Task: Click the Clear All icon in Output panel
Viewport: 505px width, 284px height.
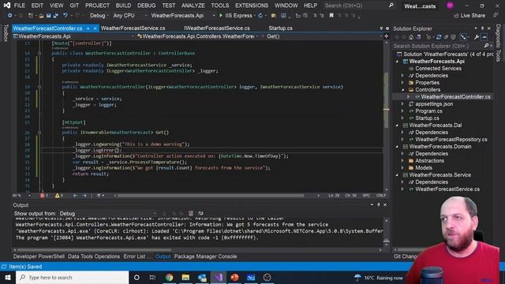Action: 191,213
